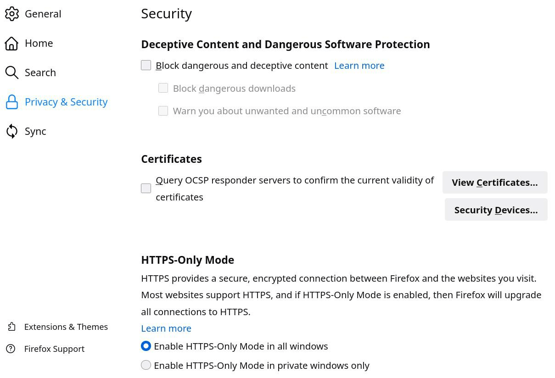Open Learn more link under HTTPS-Only Mode
555x378 pixels.
tap(166, 328)
